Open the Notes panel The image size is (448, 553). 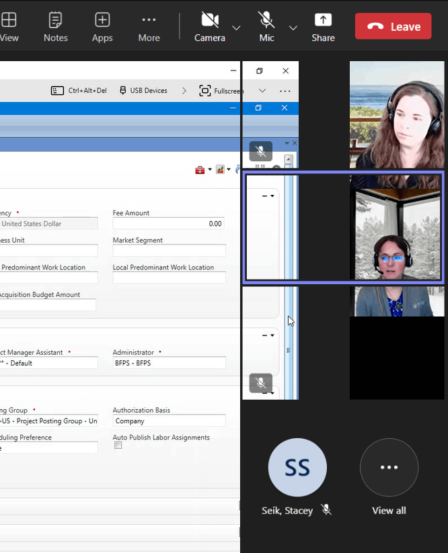coord(55,27)
